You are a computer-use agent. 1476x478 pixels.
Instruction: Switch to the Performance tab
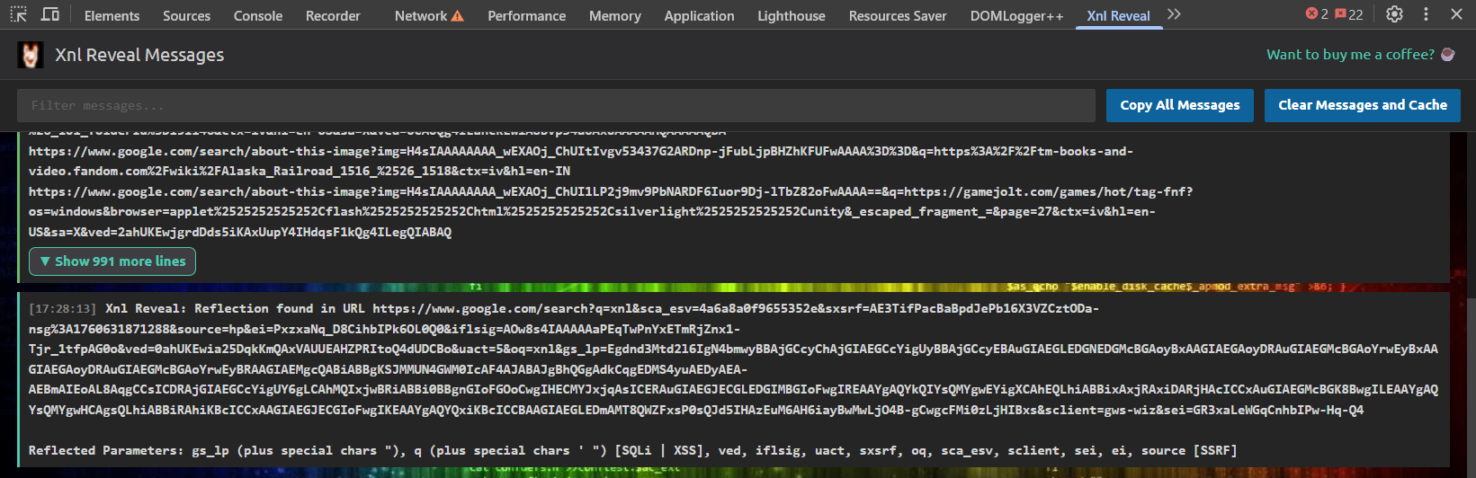[526, 15]
